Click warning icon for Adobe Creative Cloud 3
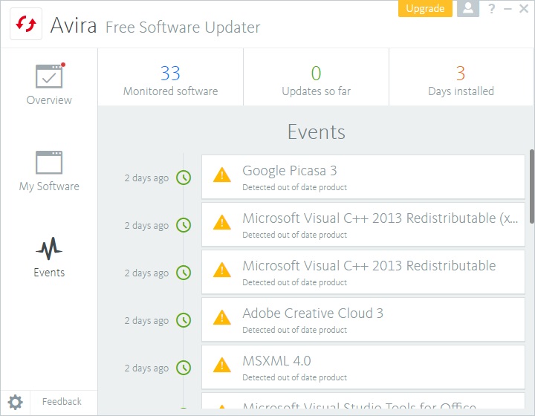535x416 pixels. pyautogui.click(x=221, y=317)
